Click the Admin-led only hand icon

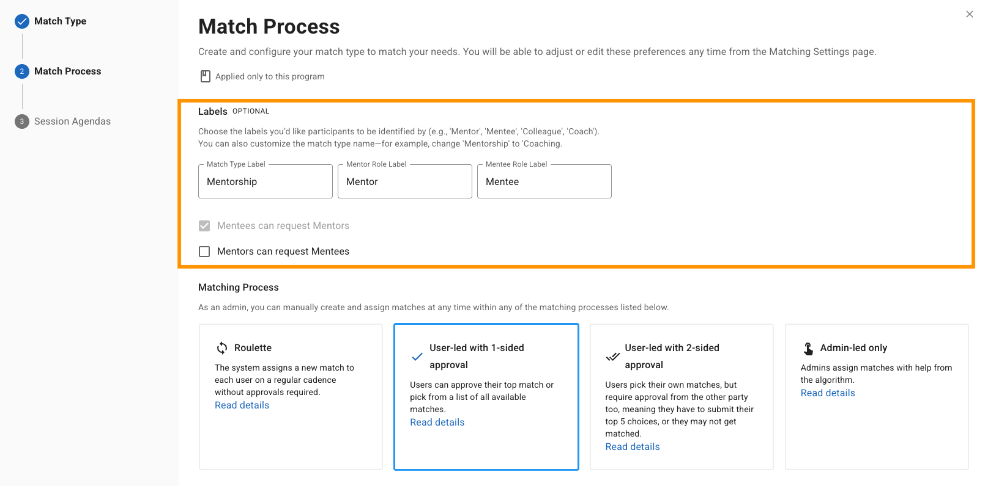coord(808,348)
